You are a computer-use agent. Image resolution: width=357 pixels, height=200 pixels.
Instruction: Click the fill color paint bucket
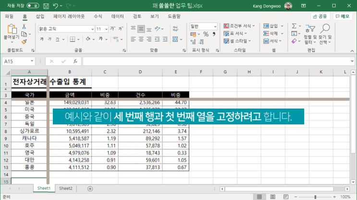[88, 39]
